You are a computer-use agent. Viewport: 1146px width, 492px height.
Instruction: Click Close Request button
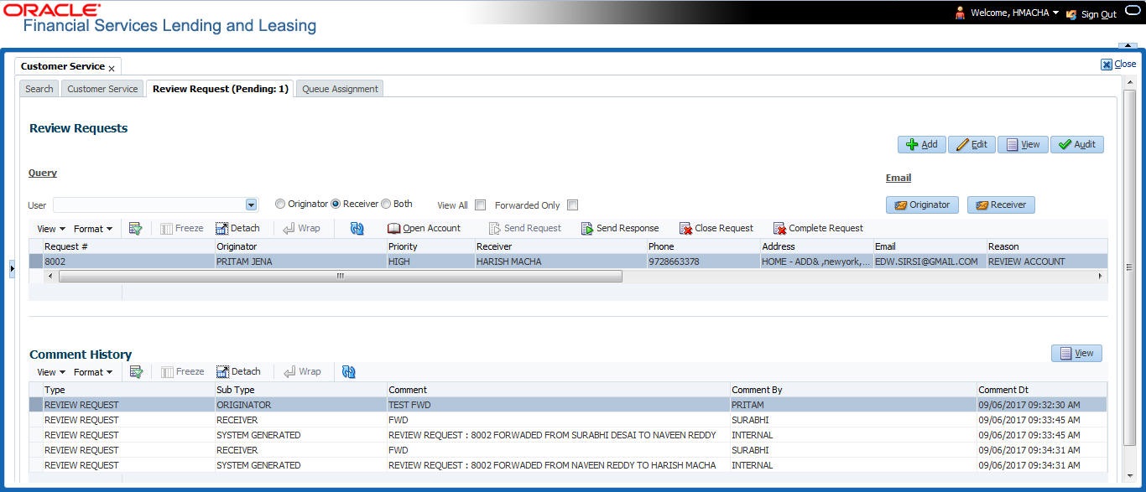(x=716, y=228)
